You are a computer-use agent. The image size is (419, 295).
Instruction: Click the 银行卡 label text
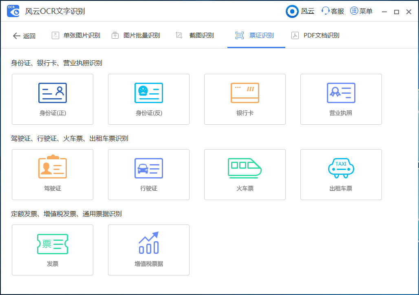tap(245, 113)
